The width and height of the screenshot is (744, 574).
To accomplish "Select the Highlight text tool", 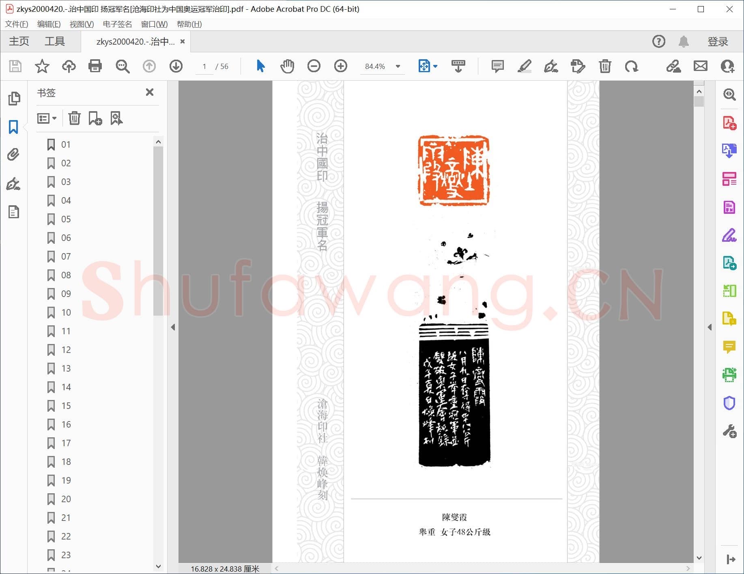I will tap(524, 66).
